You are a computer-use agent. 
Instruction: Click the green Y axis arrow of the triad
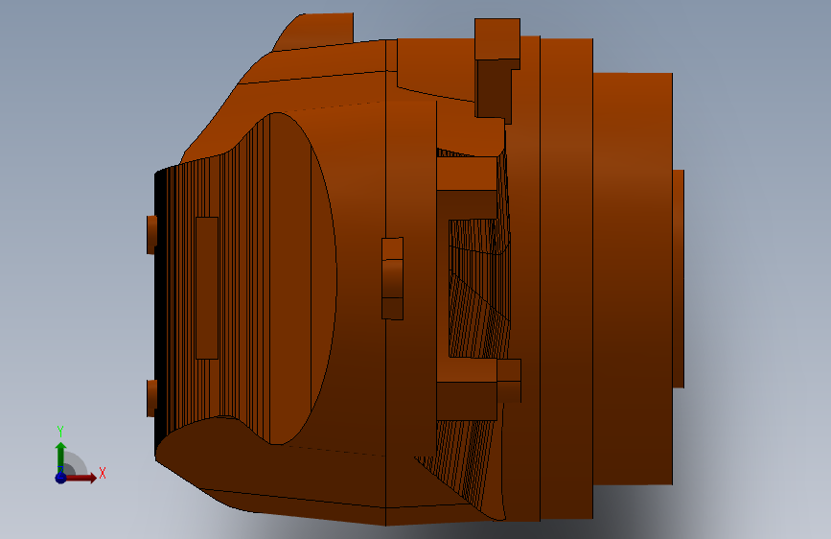[61, 457]
